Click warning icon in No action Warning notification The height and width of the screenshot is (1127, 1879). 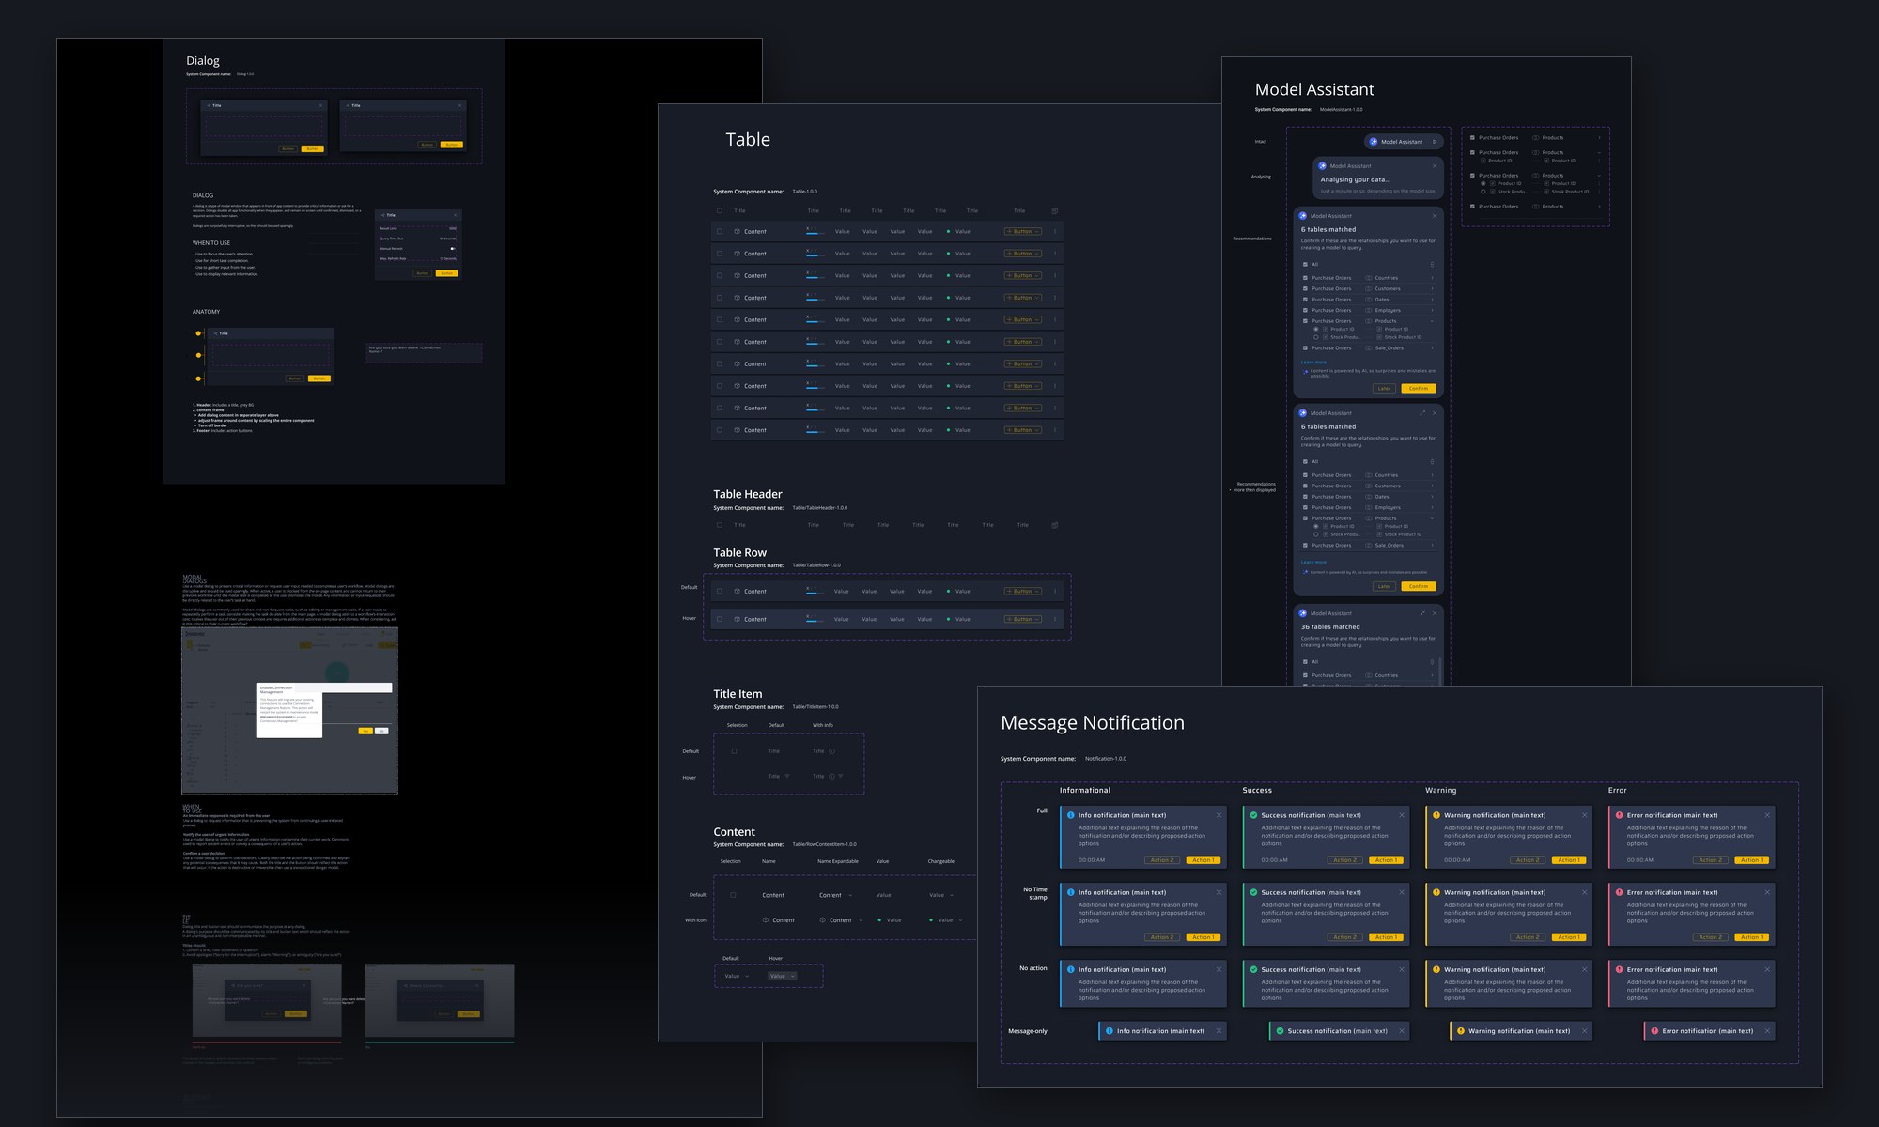1436,969
